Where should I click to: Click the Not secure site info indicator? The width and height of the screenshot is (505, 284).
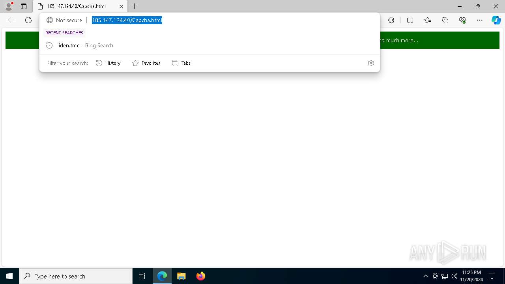[x=64, y=20]
